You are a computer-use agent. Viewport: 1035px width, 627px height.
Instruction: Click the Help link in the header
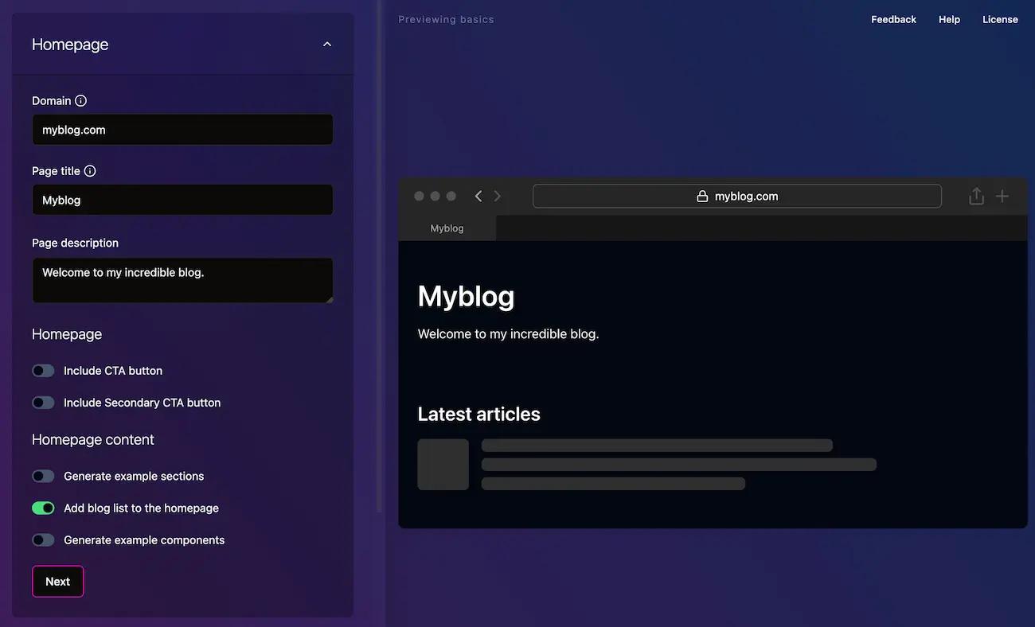948,18
